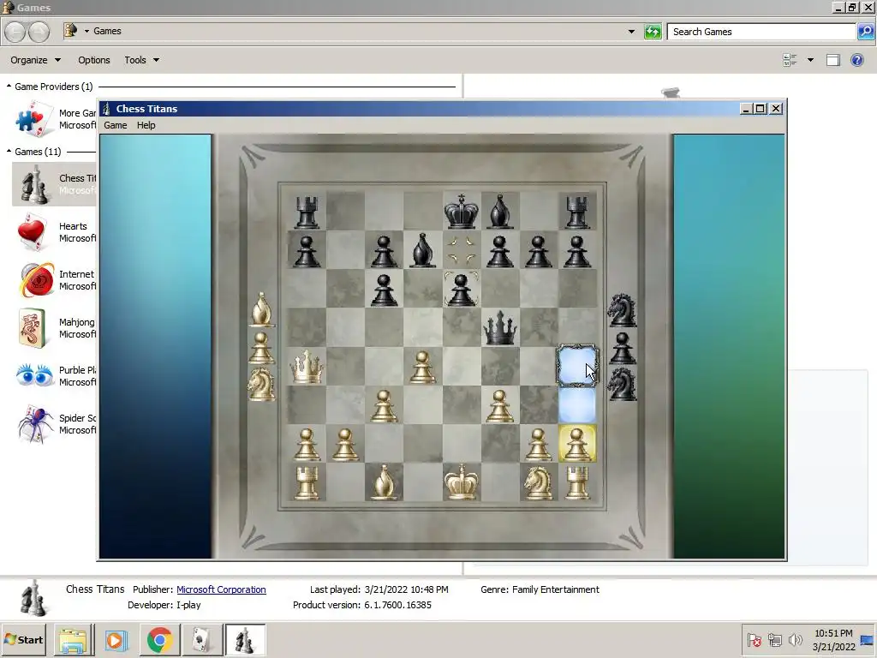Select the white pawn on g2

click(x=538, y=445)
